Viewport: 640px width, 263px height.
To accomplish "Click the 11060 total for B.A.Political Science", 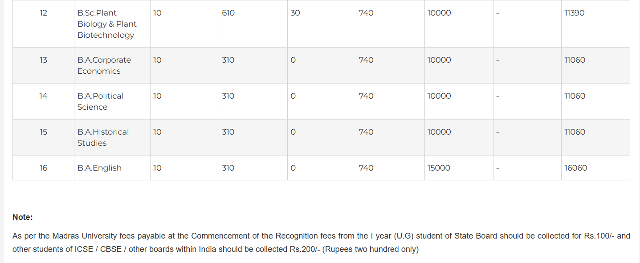I will [x=575, y=96].
